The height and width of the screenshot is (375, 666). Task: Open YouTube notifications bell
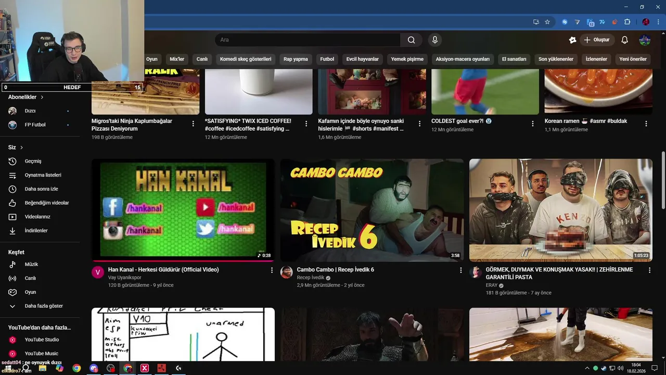[x=625, y=40]
